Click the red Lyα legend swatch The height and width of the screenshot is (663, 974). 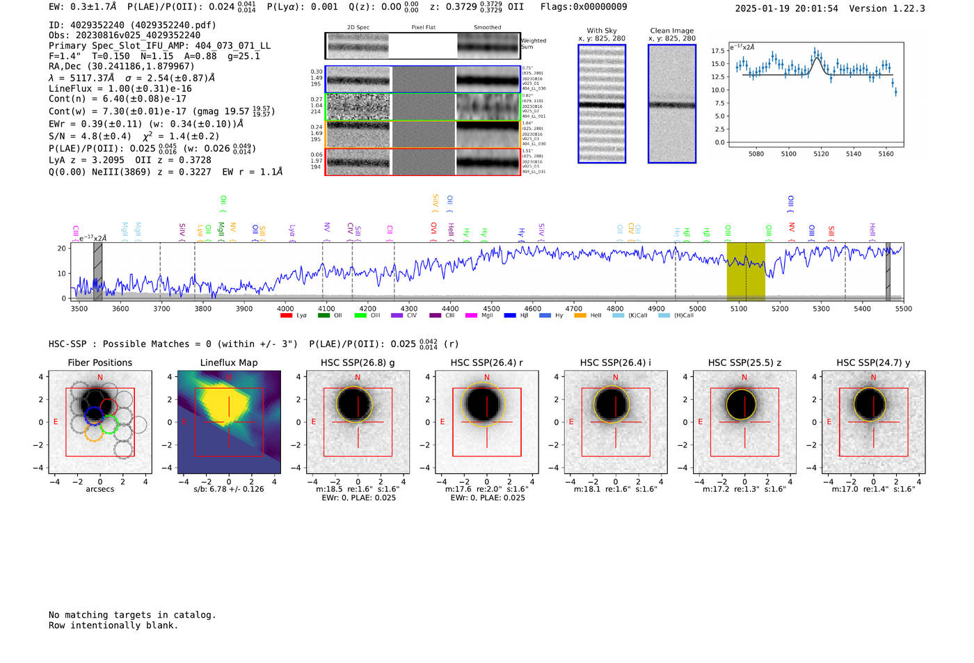pos(286,316)
